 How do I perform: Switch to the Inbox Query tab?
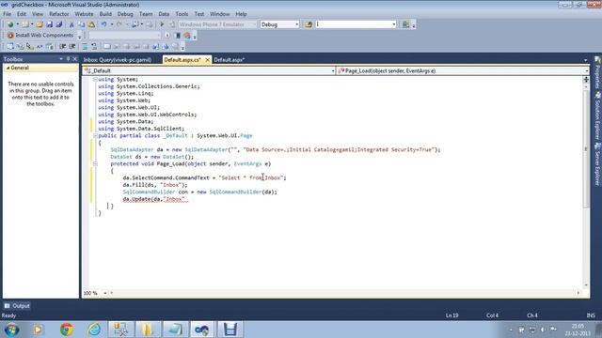[x=118, y=60]
